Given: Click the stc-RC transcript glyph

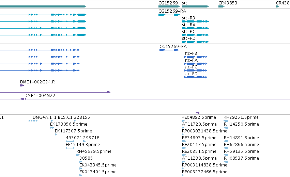Looking at the screenshot, I should coord(195,35).
